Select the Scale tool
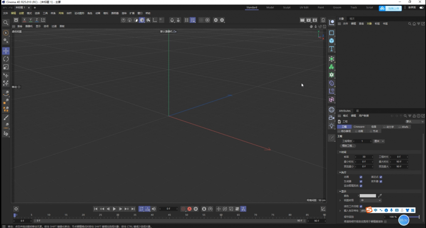 click(6, 67)
